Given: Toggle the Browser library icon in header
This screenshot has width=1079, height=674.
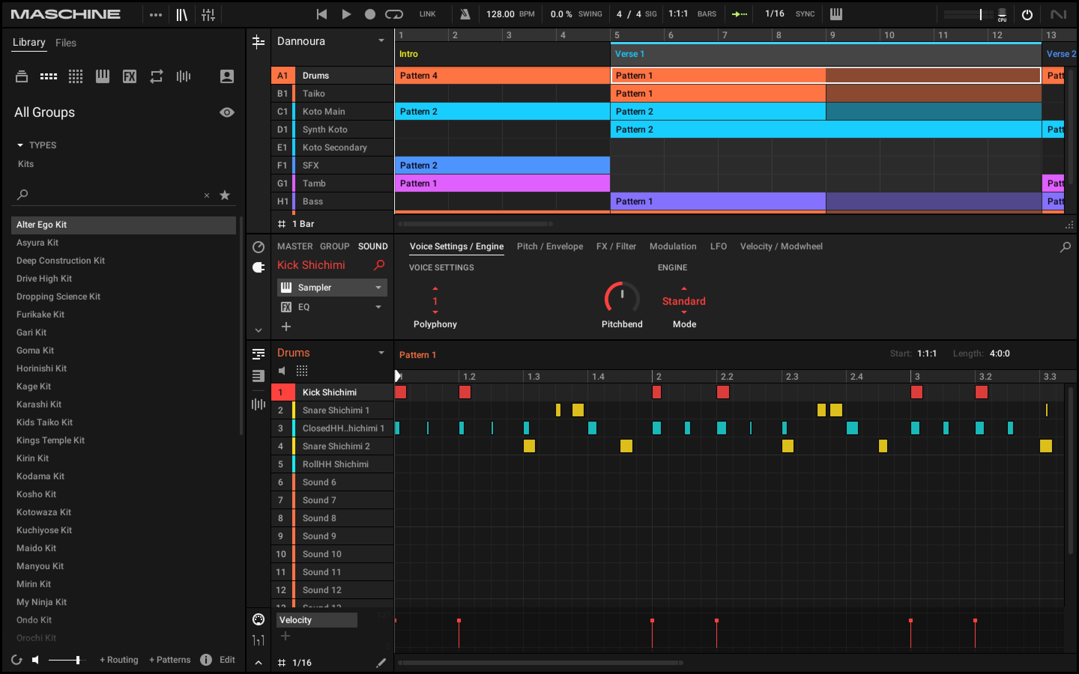Looking at the screenshot, I should [x=181, y=14].
